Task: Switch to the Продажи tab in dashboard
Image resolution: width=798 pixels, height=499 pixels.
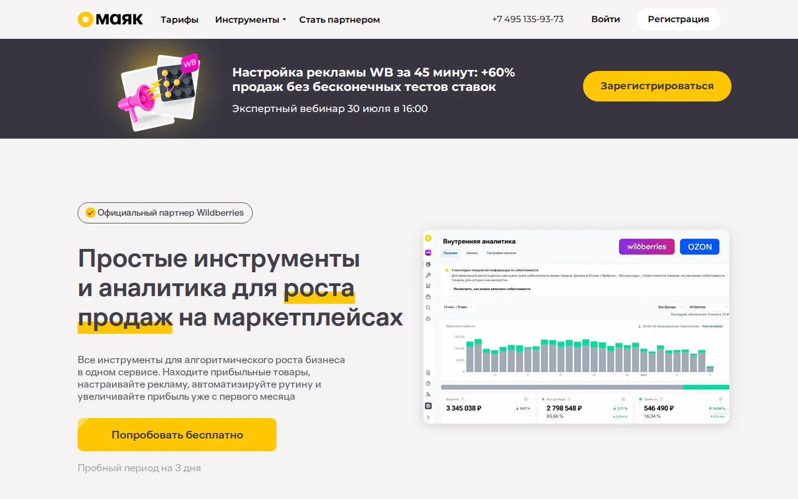Action: point(451,253)
